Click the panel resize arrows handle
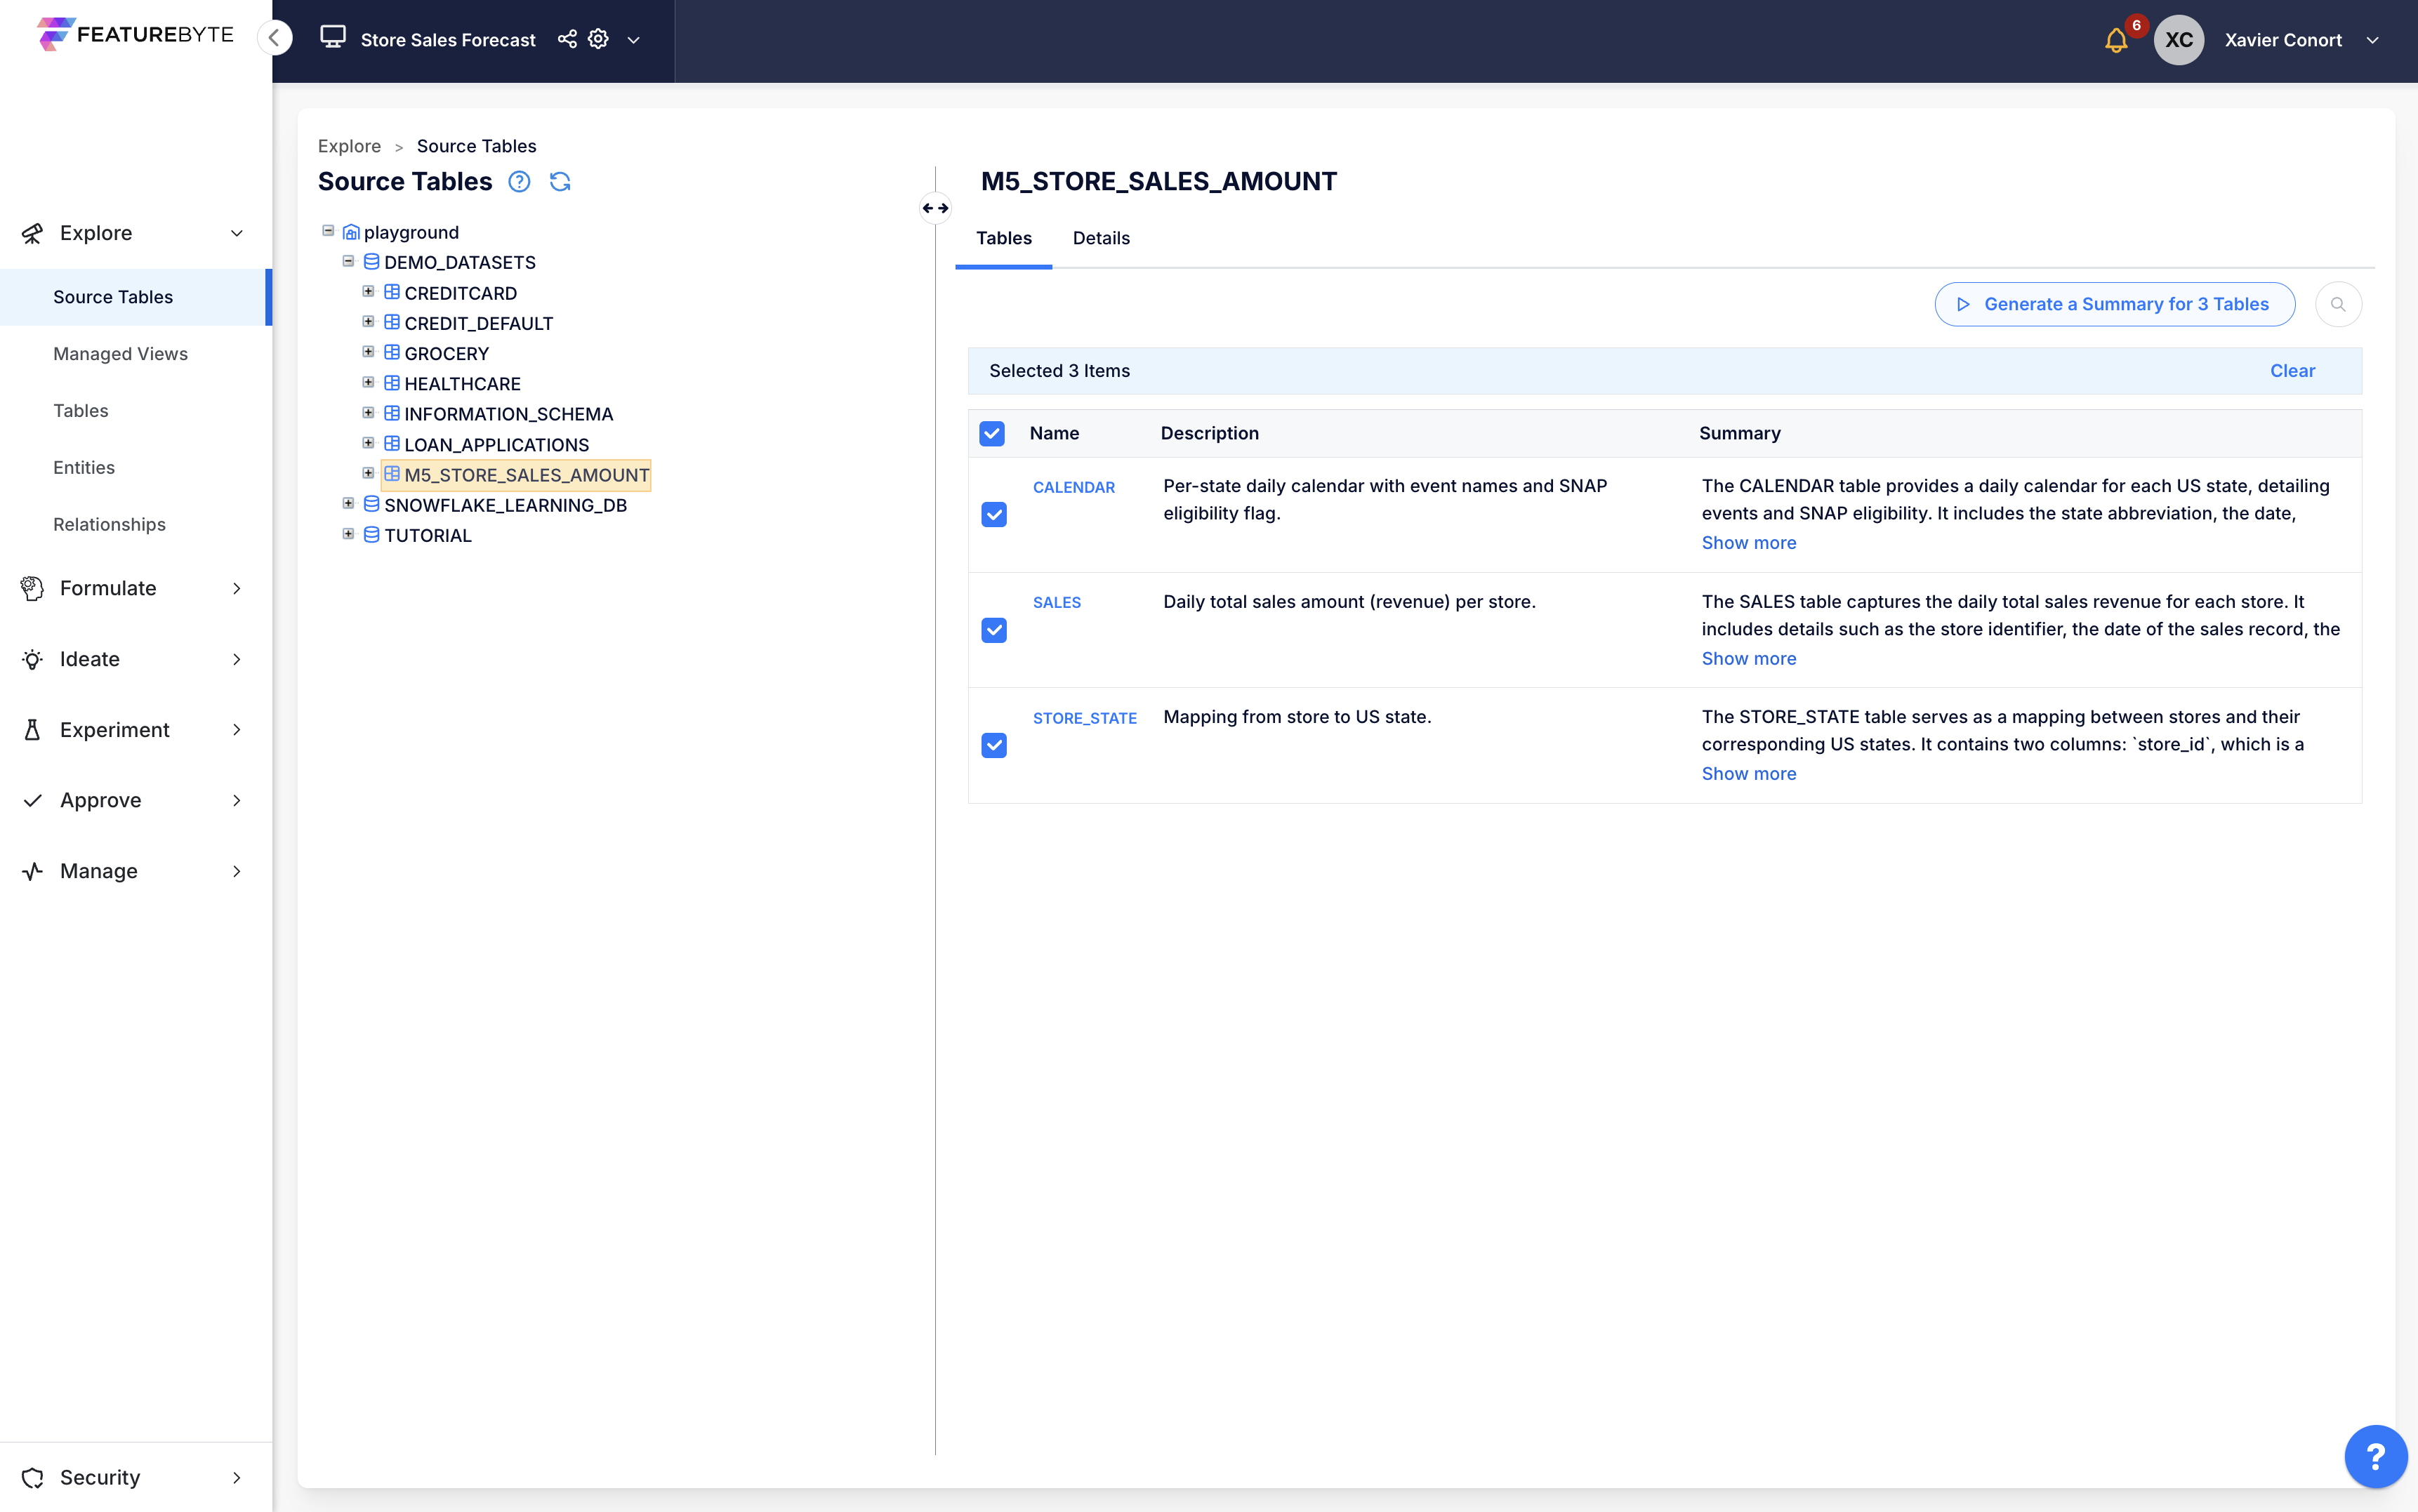 pyautogui.click(x=935, y=208)
